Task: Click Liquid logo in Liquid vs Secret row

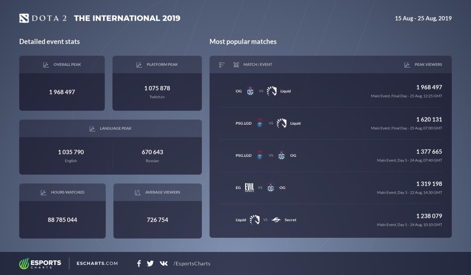Action: click(x=255, y=220)
